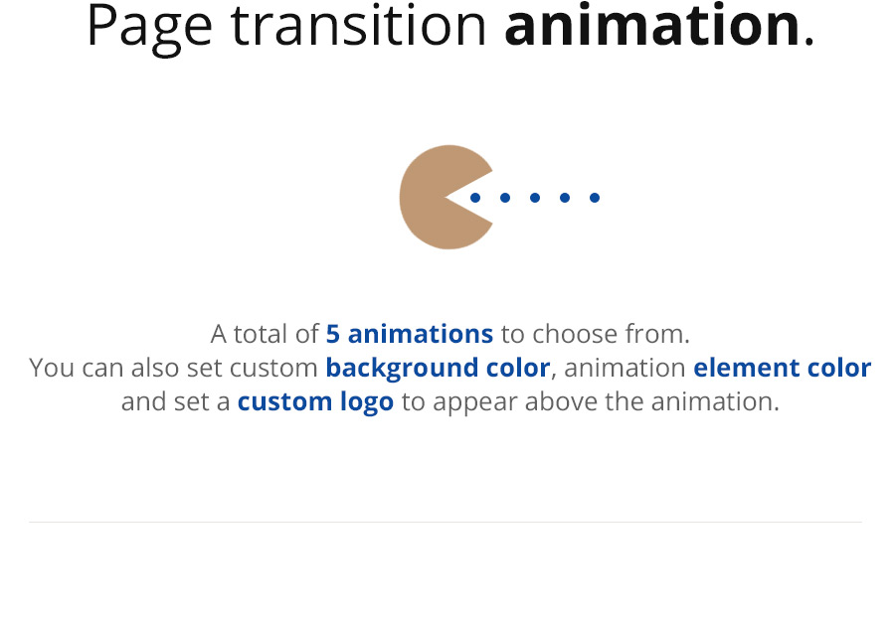895x622 pixels.
Task: Click the second blue dot in the row
Action: tap(505, 198)
